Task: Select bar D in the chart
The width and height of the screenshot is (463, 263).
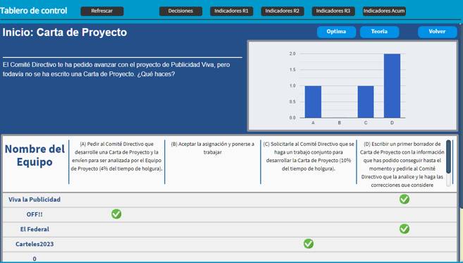Action: [x=392, y=86]
